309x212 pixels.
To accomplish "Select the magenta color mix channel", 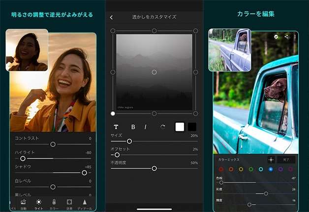I will 290,169.
